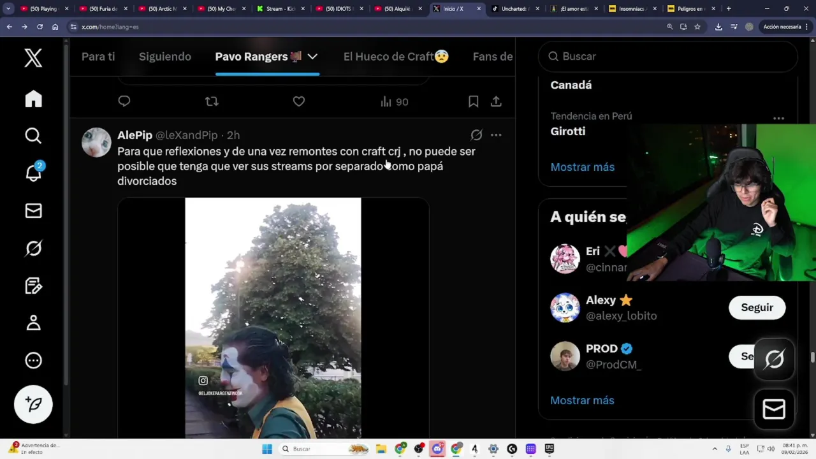Follow Alexy with the Seguir button
Screen dimensions: 816x459
(757, 307)
